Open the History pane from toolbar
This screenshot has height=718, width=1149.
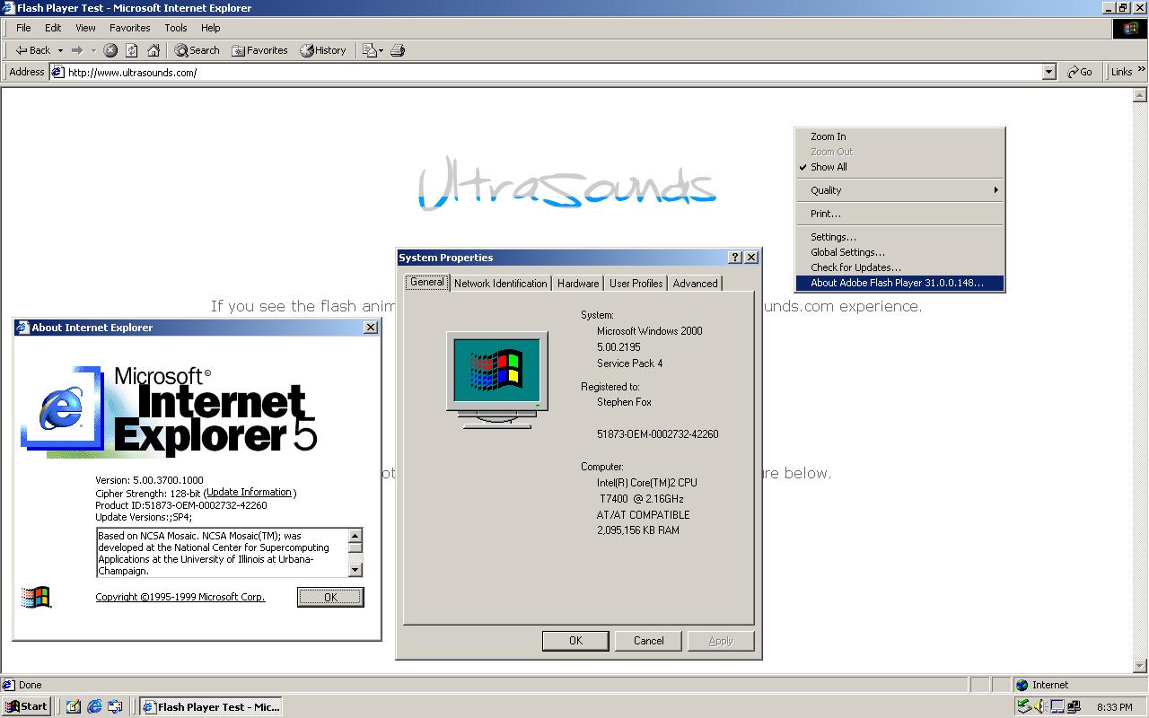tap(323, 50)
